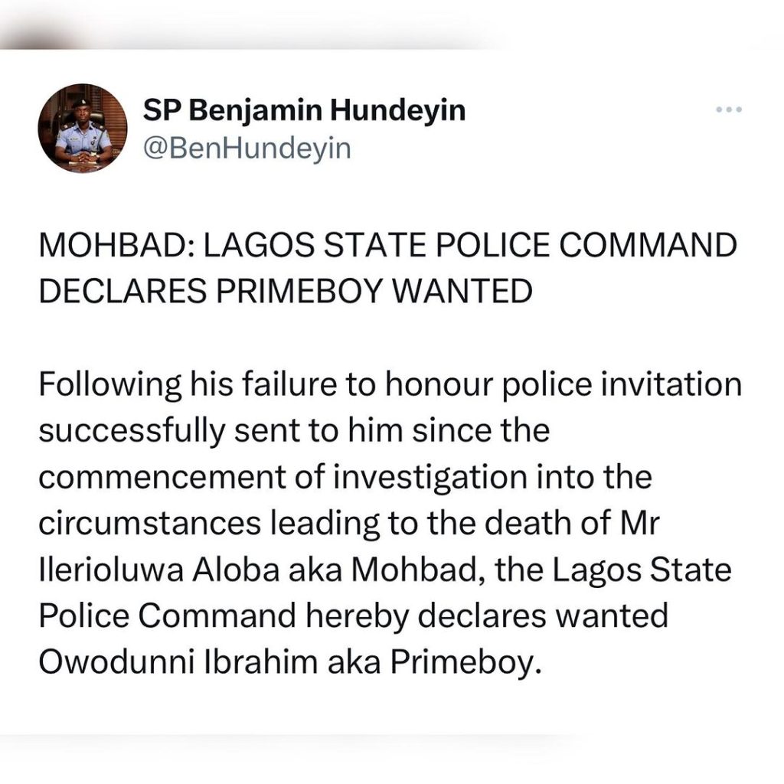Viewport: 784px width, 784px height.
Task: Open the three-dot more options menu
Action: (x=729, y=109)
